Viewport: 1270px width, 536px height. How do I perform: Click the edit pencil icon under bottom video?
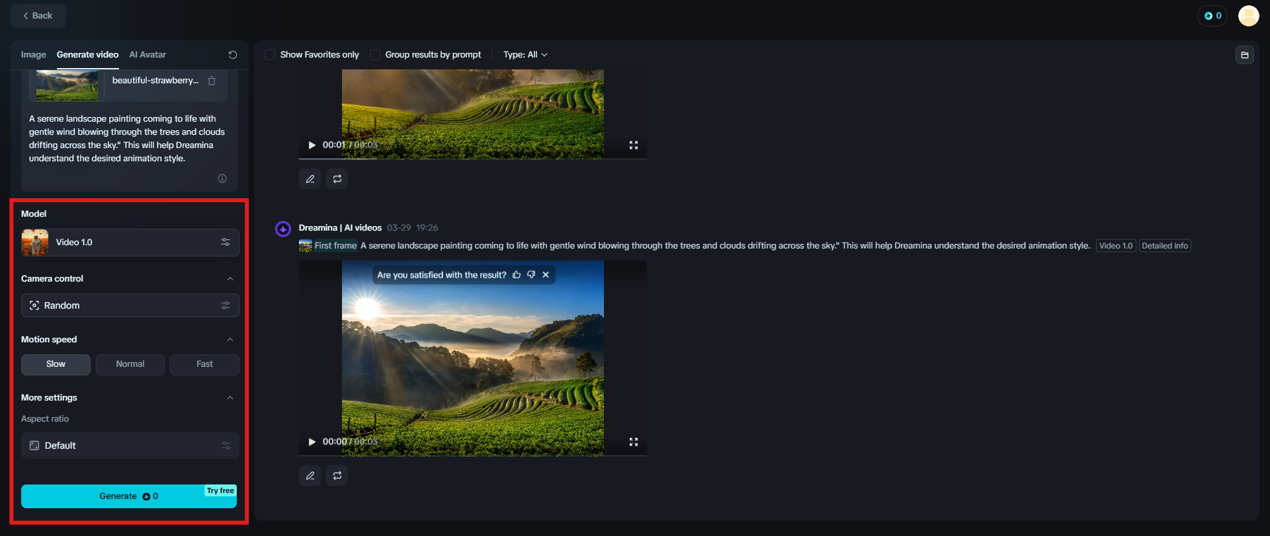tap(310, 475)
